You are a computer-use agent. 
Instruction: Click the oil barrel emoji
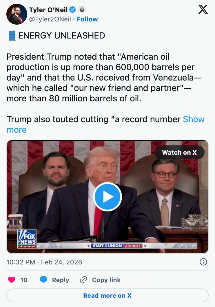(12, 36)
